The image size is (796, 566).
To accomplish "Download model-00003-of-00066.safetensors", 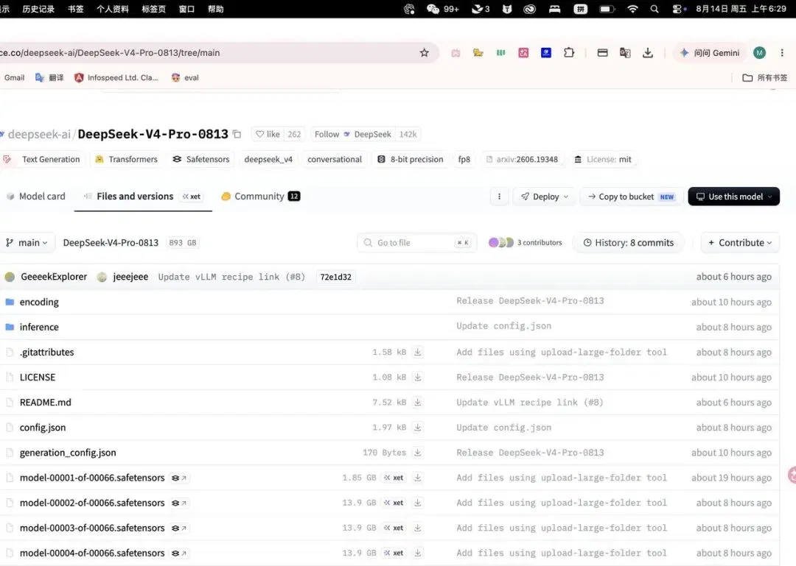I will pos(417,528).
